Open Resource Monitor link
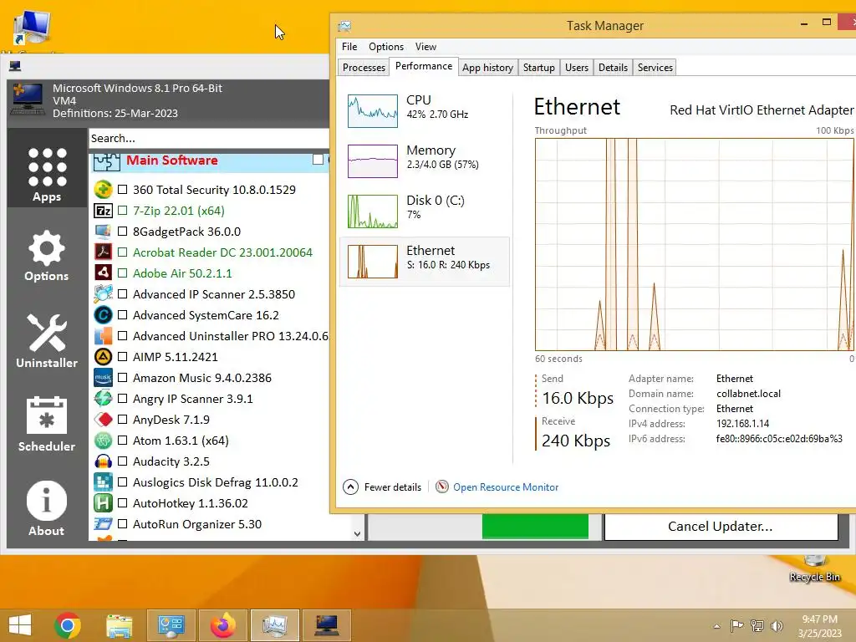Image resolution: width=856 pixels, height=642 pixels. [x=506, y=487]
